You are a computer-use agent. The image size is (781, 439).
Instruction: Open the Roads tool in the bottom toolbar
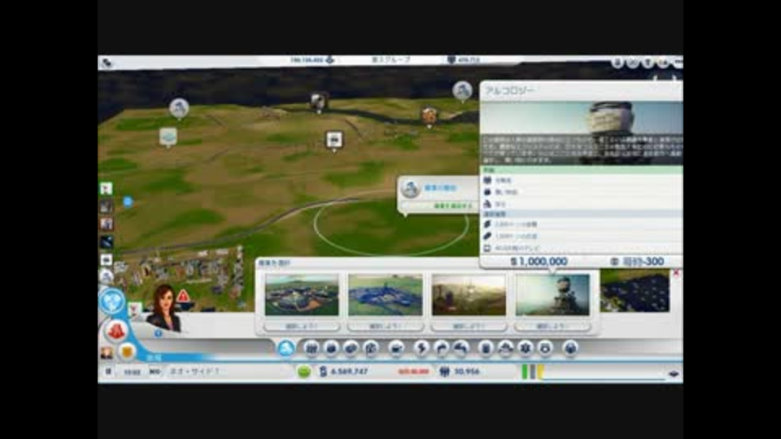(x=311, y=348)
